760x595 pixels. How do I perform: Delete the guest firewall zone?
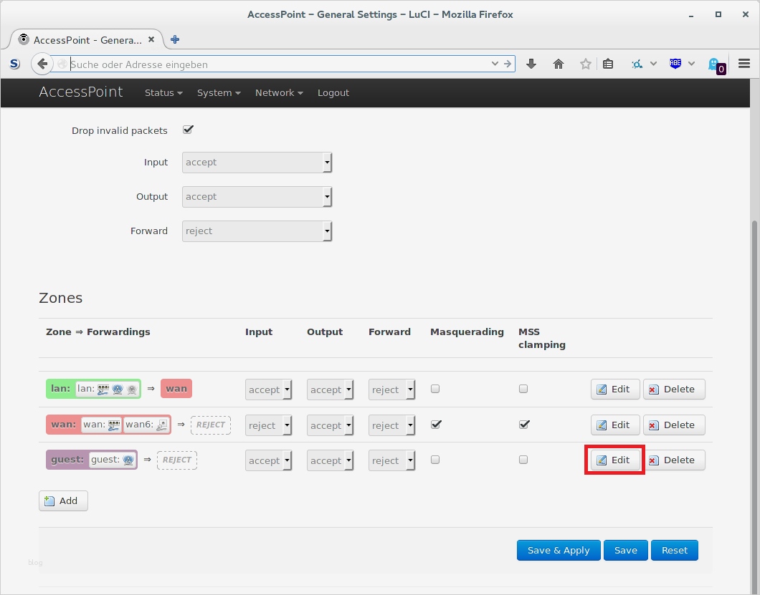tap(673, 460)
